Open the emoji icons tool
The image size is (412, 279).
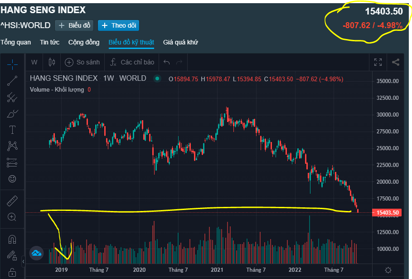coord(12,179)
